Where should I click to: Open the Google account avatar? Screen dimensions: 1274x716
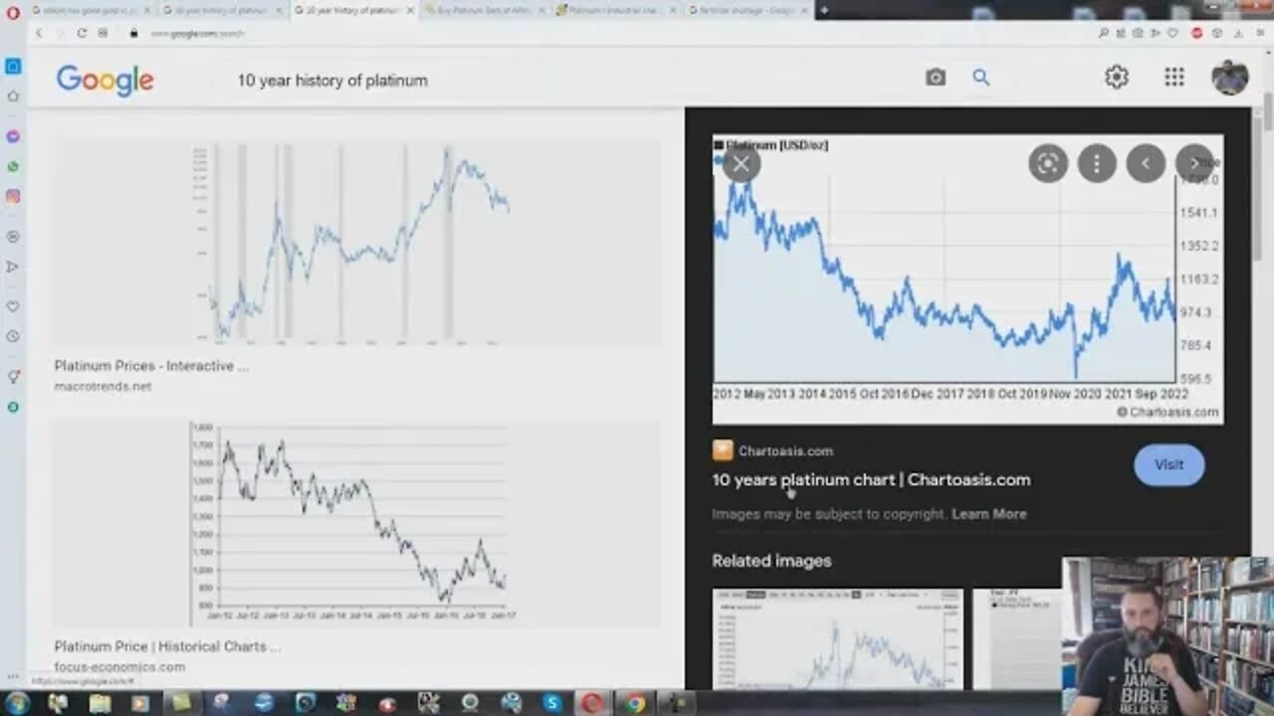click(1230, 77)
